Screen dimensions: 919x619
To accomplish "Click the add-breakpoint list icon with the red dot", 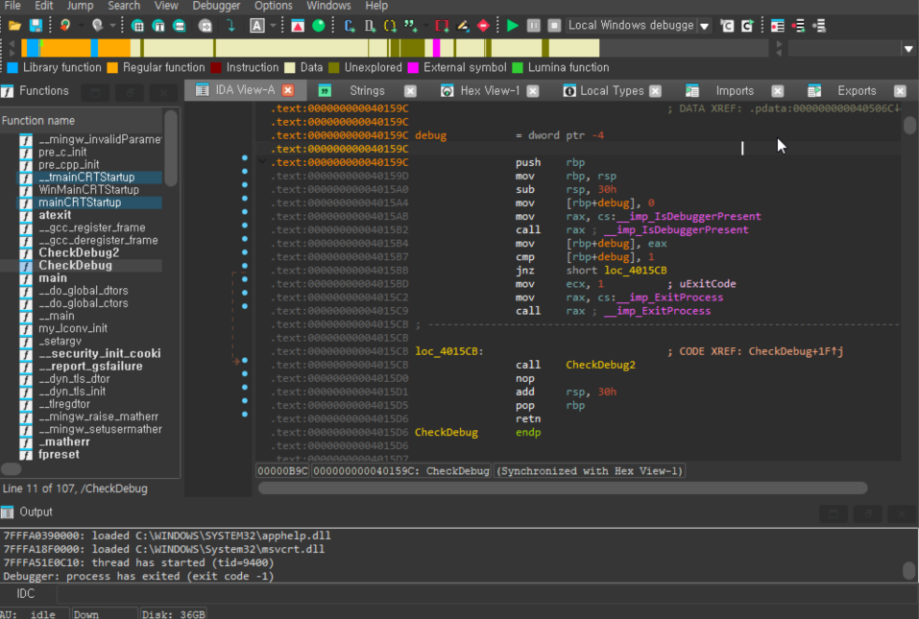I will pos(798,26).
